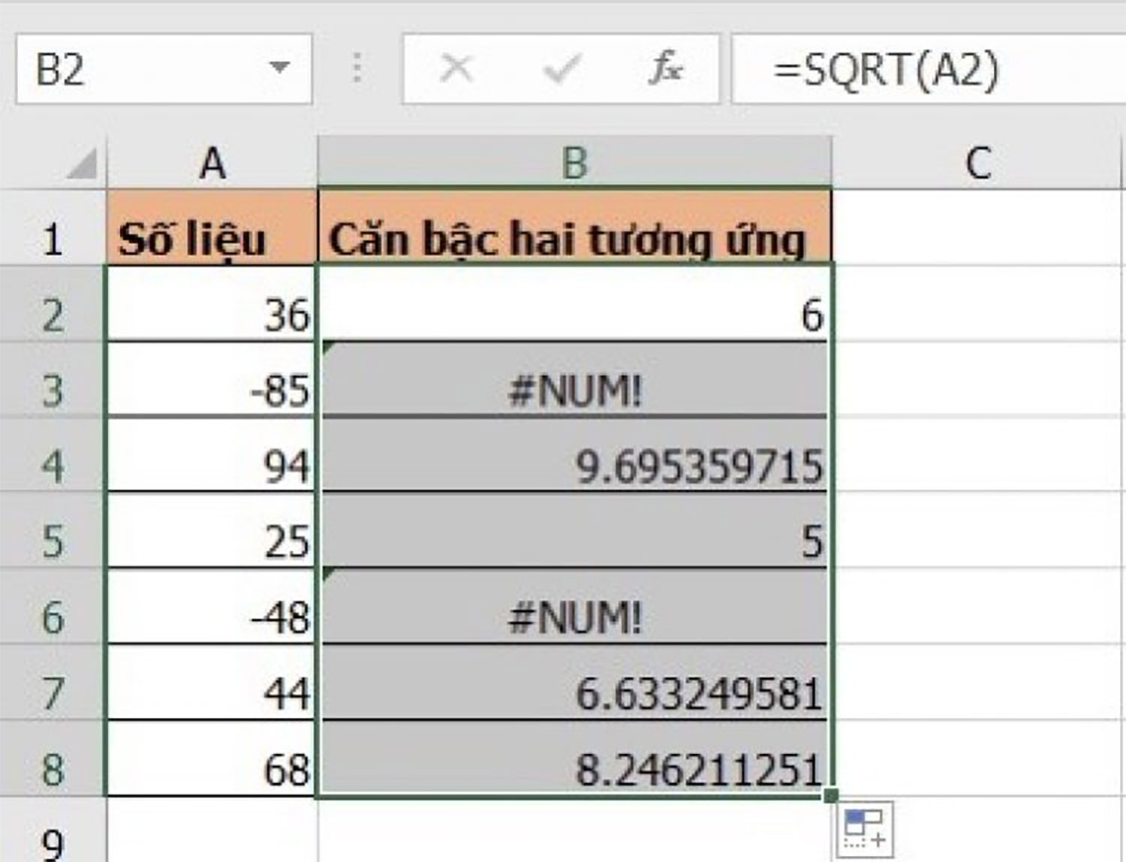Screen dimensions: 1126x862
Task: Select row 9 header
Action: tap(53, 830)
